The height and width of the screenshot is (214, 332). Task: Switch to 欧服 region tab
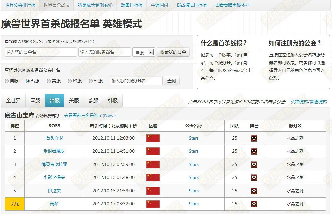93,100
